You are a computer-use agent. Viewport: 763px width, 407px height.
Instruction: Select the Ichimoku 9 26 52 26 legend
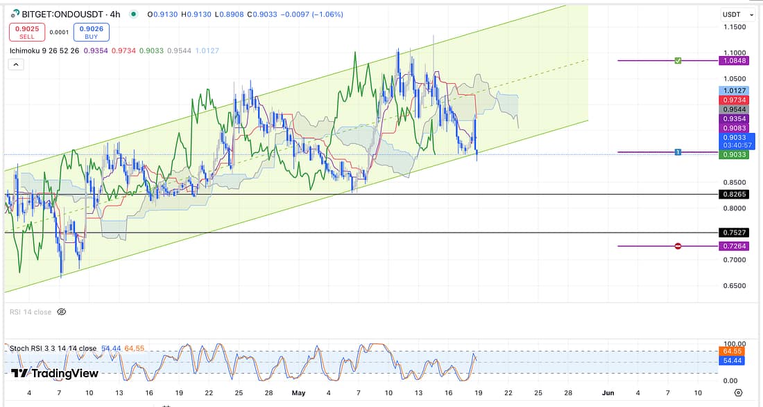tap(44, 51)
